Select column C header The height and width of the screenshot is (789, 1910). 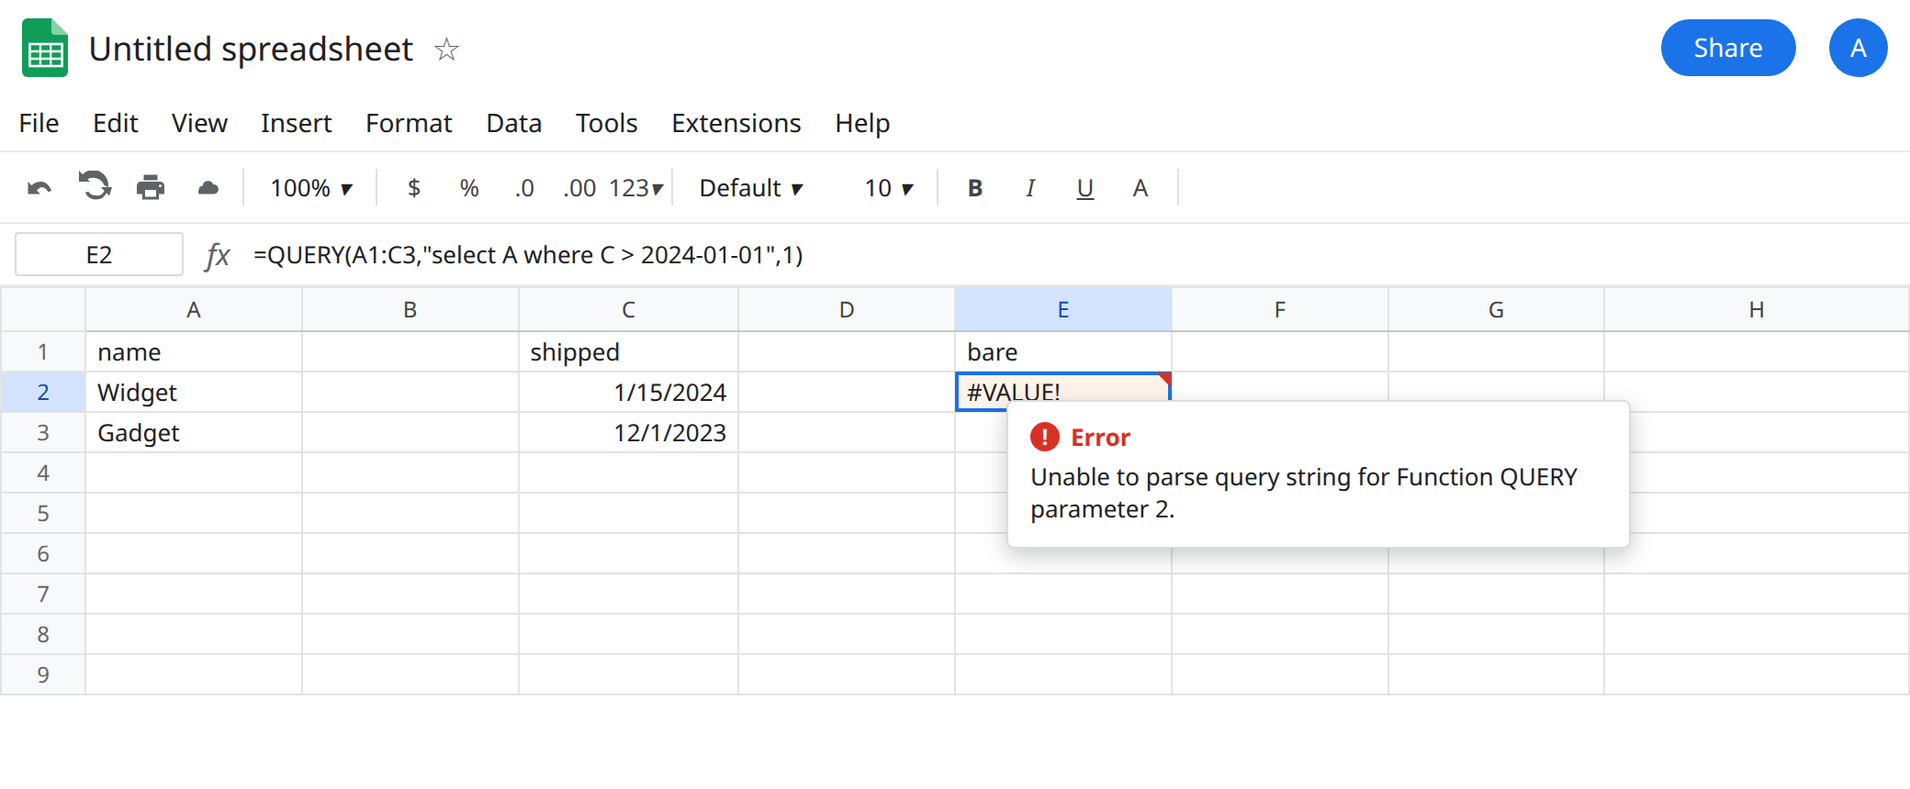pyautogui.click(x=628, y=310)
